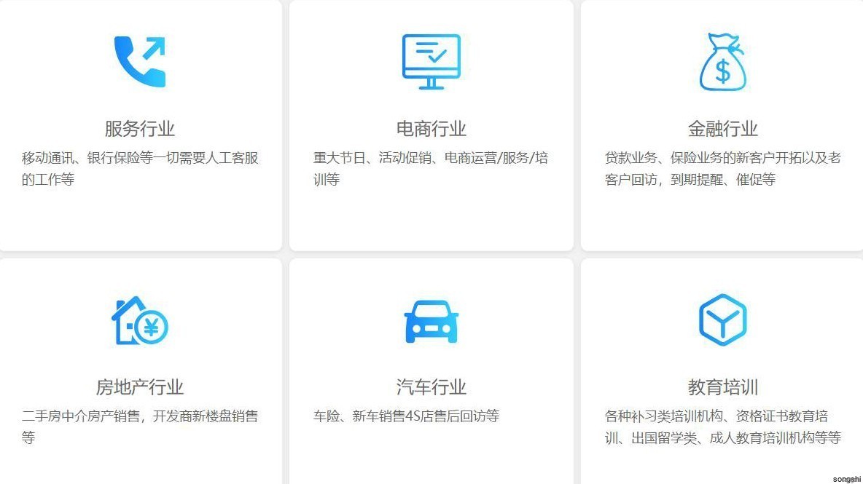Image resolution: width=863 pixels, height=484 pixels.
Task: Click the cube icon above 教育培训
Action: click(722, 320)
